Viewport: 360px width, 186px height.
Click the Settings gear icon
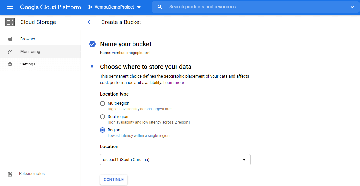pos(10,64)
